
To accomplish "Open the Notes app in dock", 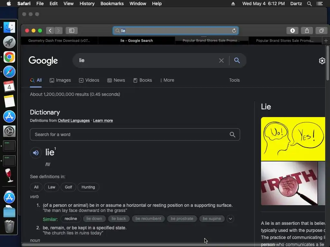I will coord(9,101).
